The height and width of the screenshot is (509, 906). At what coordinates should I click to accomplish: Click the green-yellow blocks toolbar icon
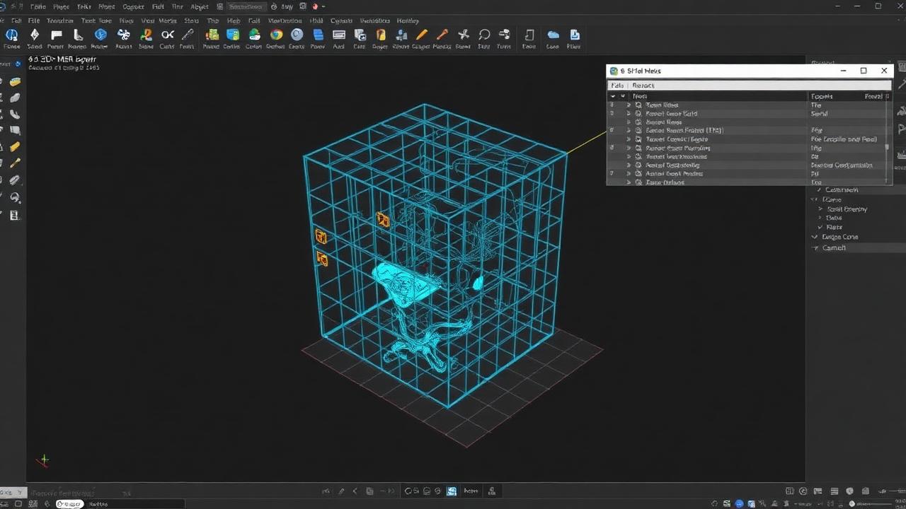coord(212,35)
